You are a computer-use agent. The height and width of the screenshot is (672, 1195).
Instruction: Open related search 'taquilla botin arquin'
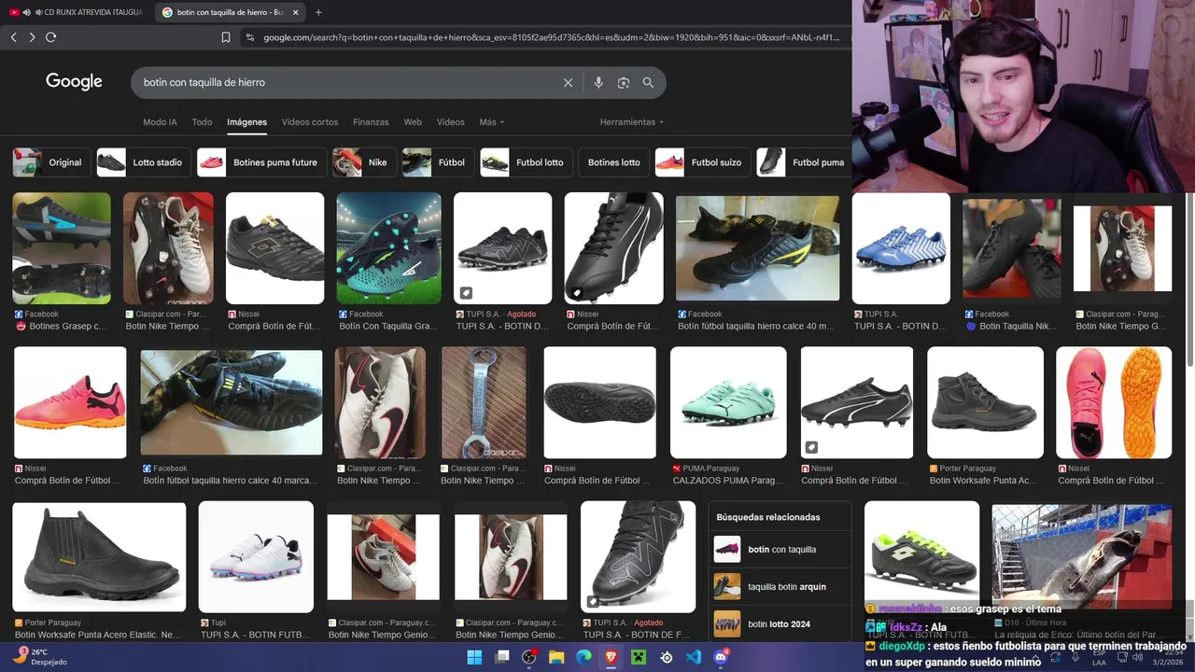(x=780, y=587)
